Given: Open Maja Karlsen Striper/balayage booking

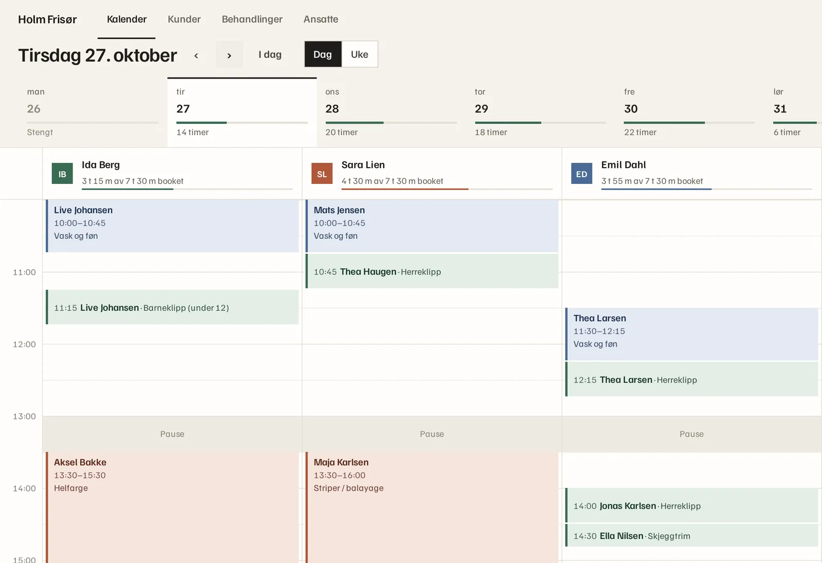Looking at the screenshot, I should click(x=432, y=508).
